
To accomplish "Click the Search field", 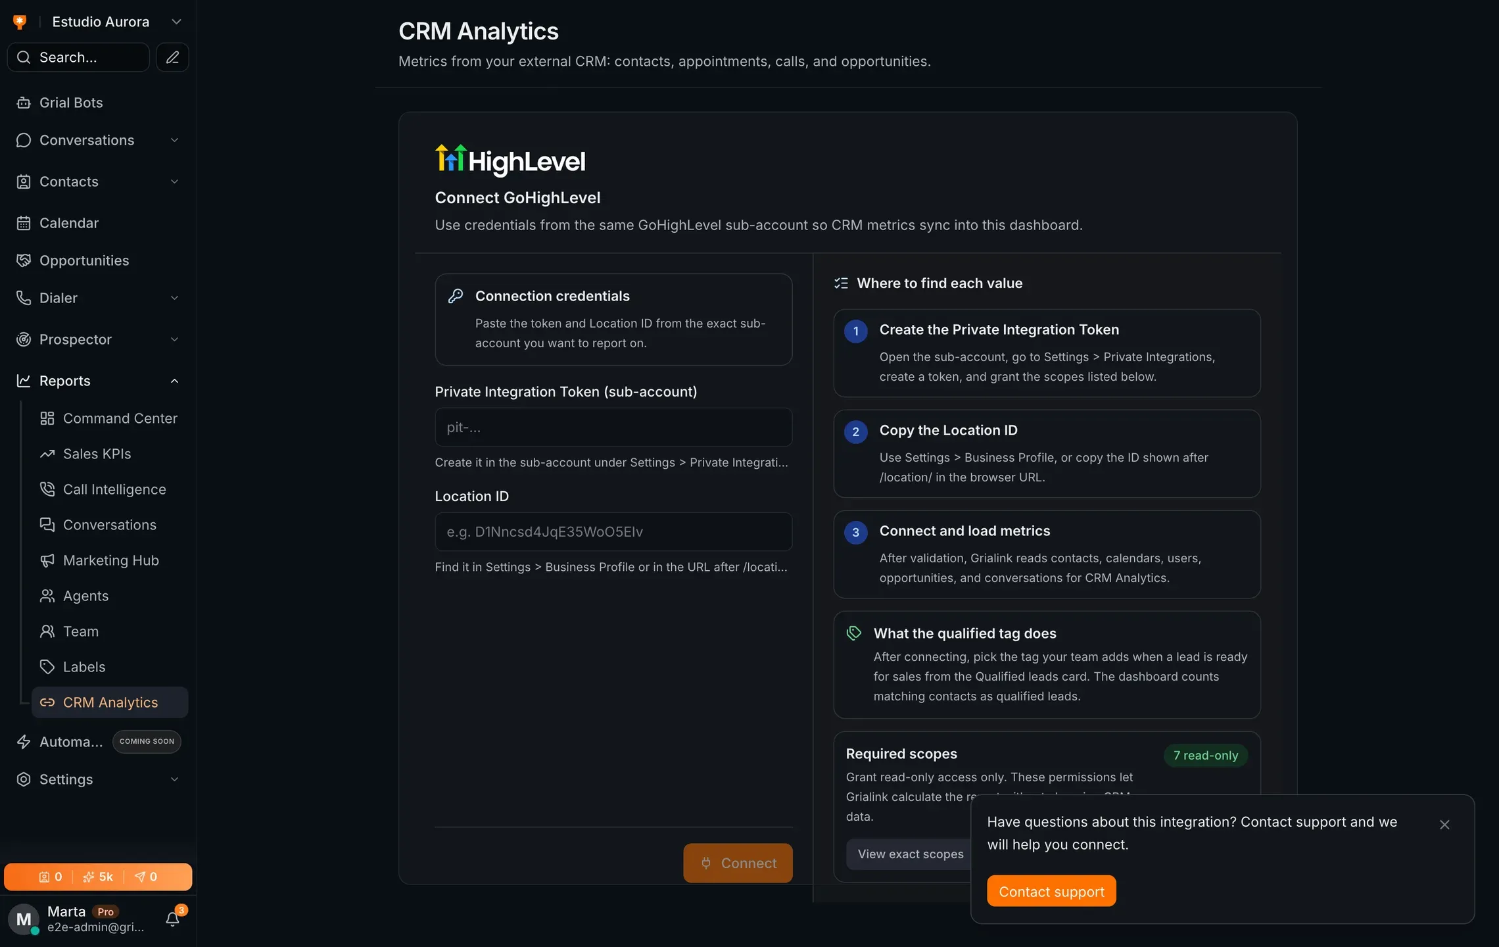I will 78,57.
